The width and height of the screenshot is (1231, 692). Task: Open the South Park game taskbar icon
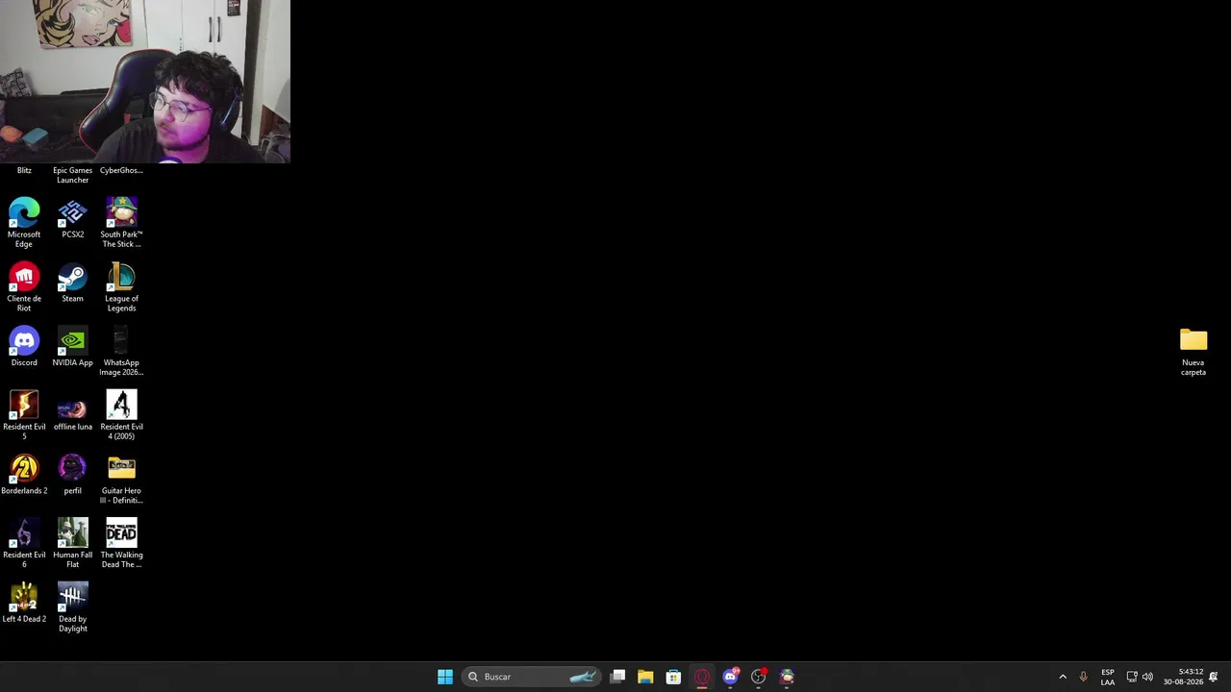click(x=787, y=677)
